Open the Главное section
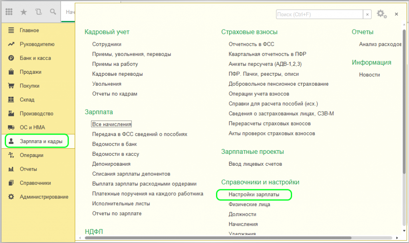Image resolution: width=409 pixels, height=243 pixels. 29,30
